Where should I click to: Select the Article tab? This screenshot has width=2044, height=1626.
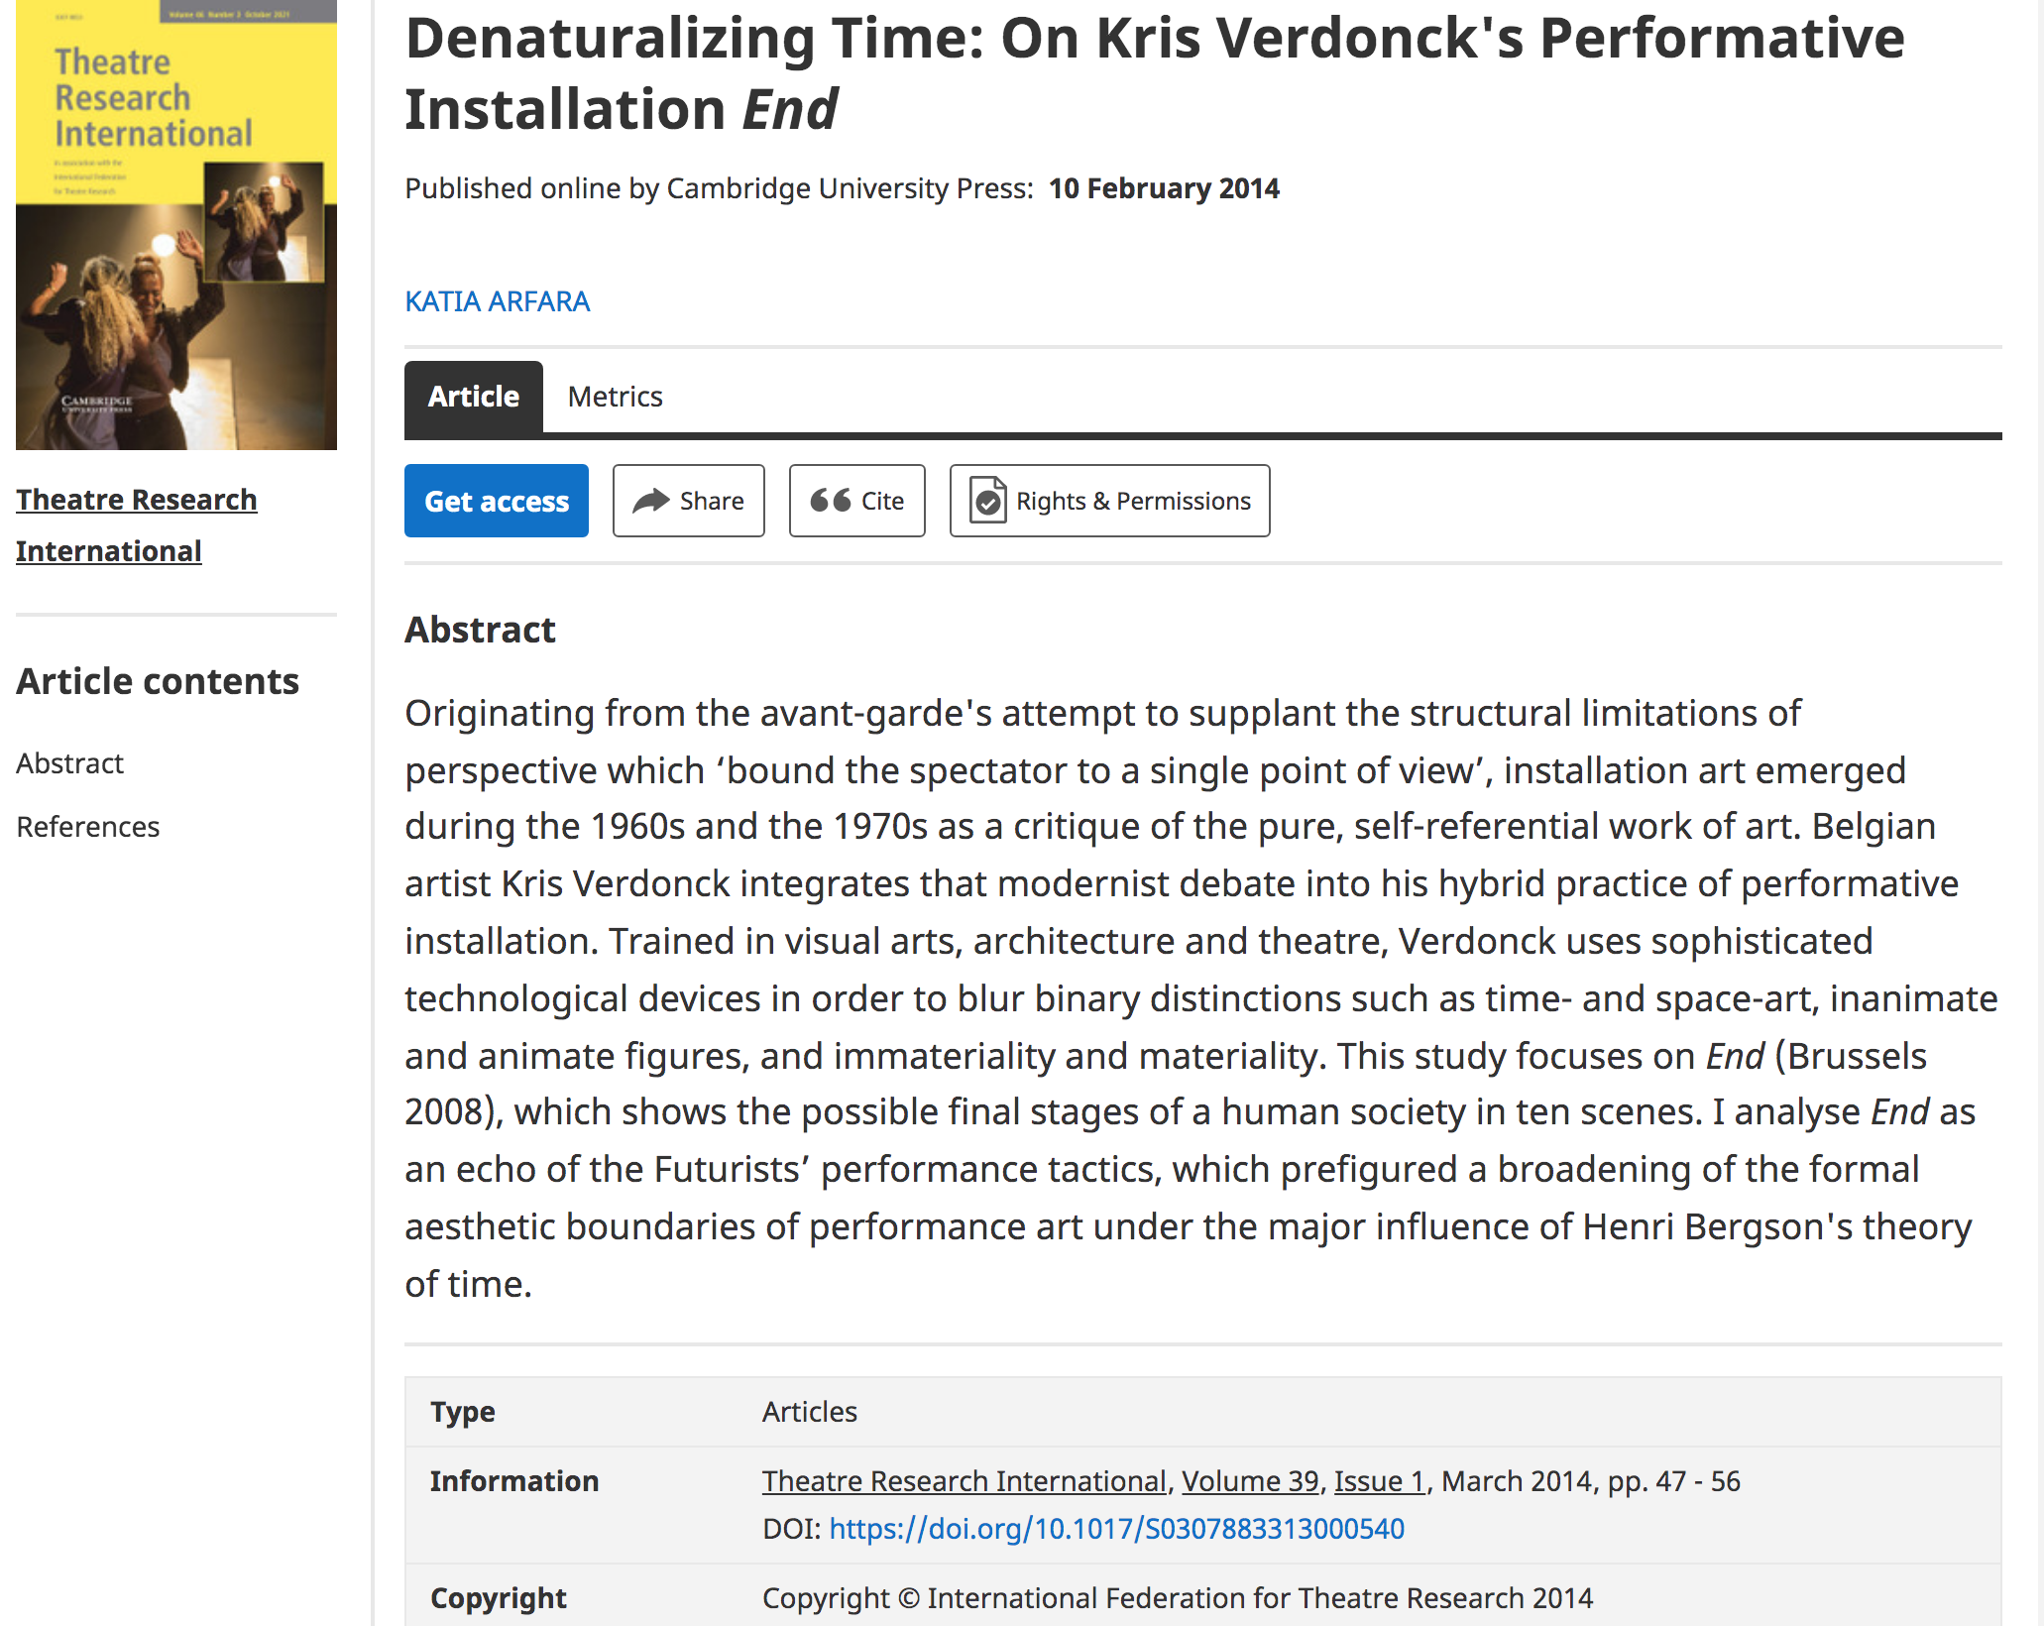point(474,397)
